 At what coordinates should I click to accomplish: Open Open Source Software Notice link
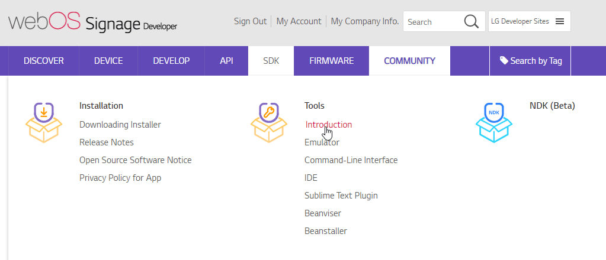click(x=135, y=160)
